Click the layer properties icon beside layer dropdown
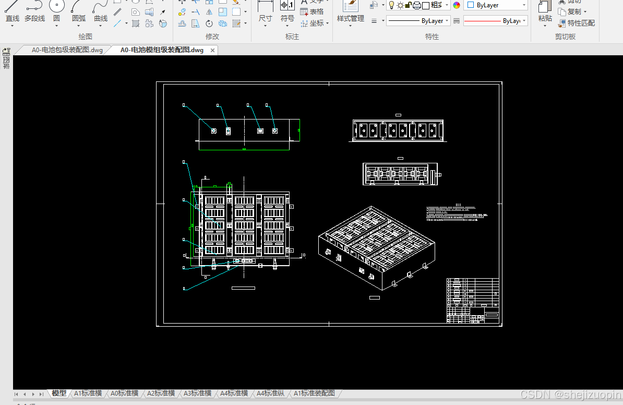The width and height of the screenshot is (623, 405). [x=374, y=5]
